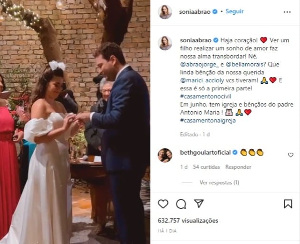This screenshot has height=244, width=300.
Task: Open bethgoulartoficial's avatar in the comments
Action: (x=165, y=155)
